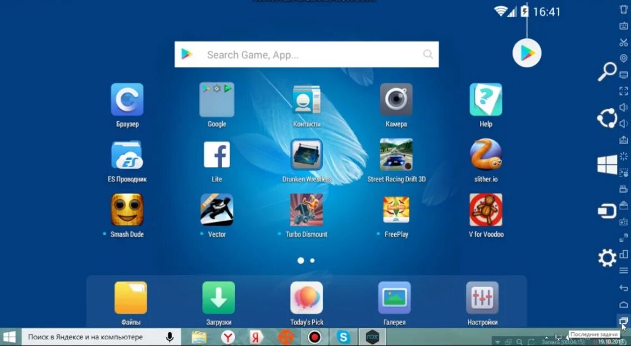Open File Explorer from taskbar
This screenshot has width=631, height=346.
click(x=199, y=337)
